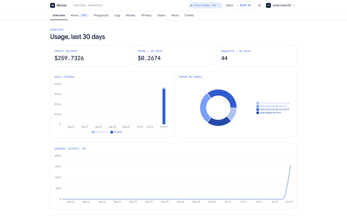Screen dimensions: 347x216
Task: Click the Nicrron logo icon
Action: [x=53, y=5]
